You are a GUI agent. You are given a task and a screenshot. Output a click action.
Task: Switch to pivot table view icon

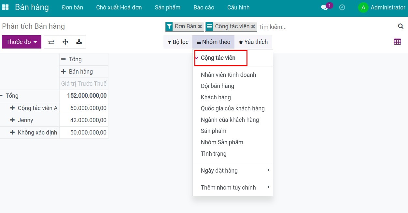[x=397, y=42]
